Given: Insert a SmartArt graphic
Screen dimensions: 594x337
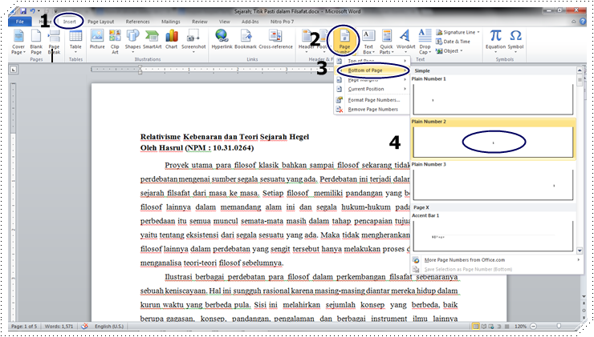Looking at the screenshot, I should pyautogui.click(x=152, y=40).
